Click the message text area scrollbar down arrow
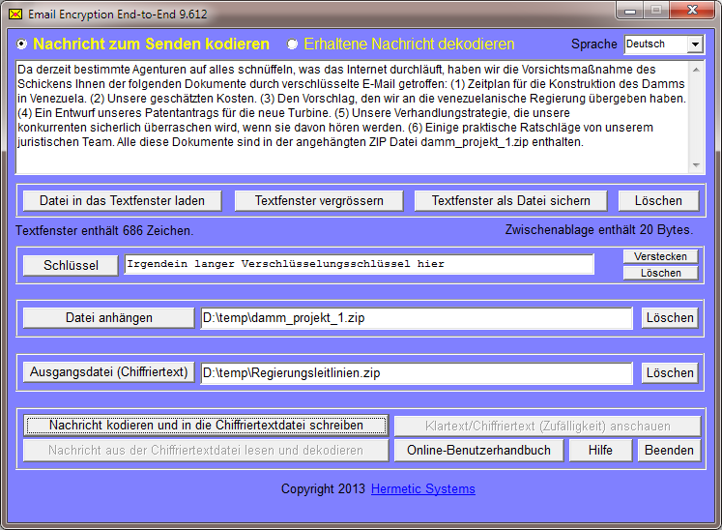 [697, 166]
